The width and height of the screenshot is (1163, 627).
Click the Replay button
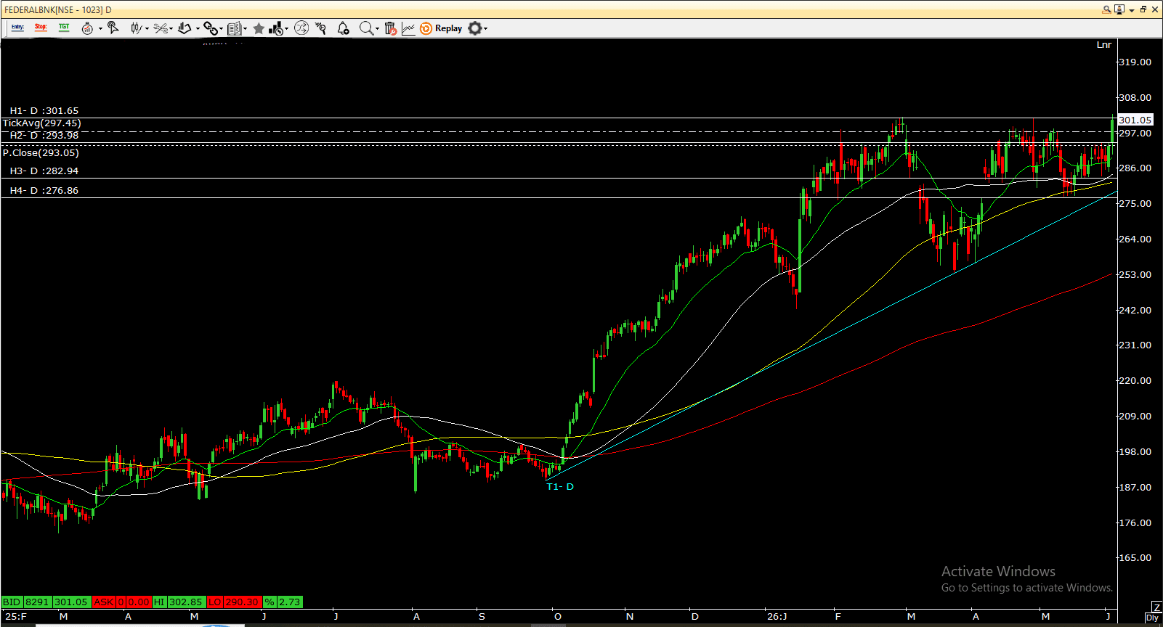click(441, 28)
